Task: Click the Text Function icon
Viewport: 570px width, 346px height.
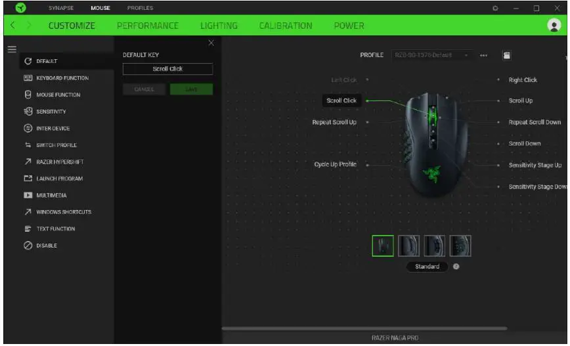Action: coord(28,229)
